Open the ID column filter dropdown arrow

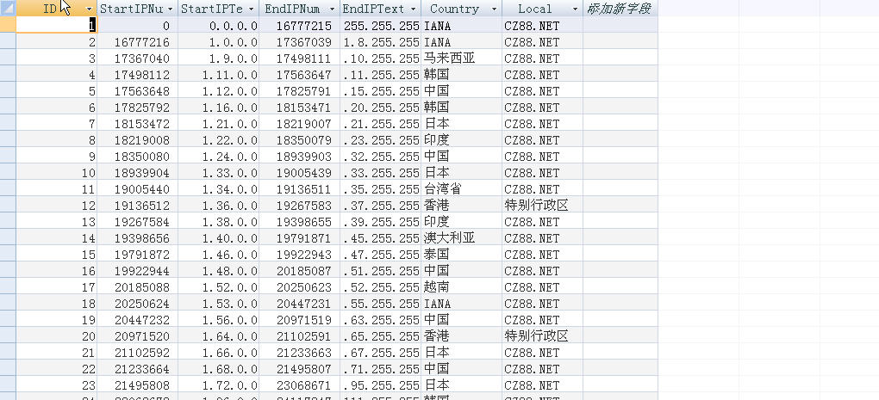[90, 9]
